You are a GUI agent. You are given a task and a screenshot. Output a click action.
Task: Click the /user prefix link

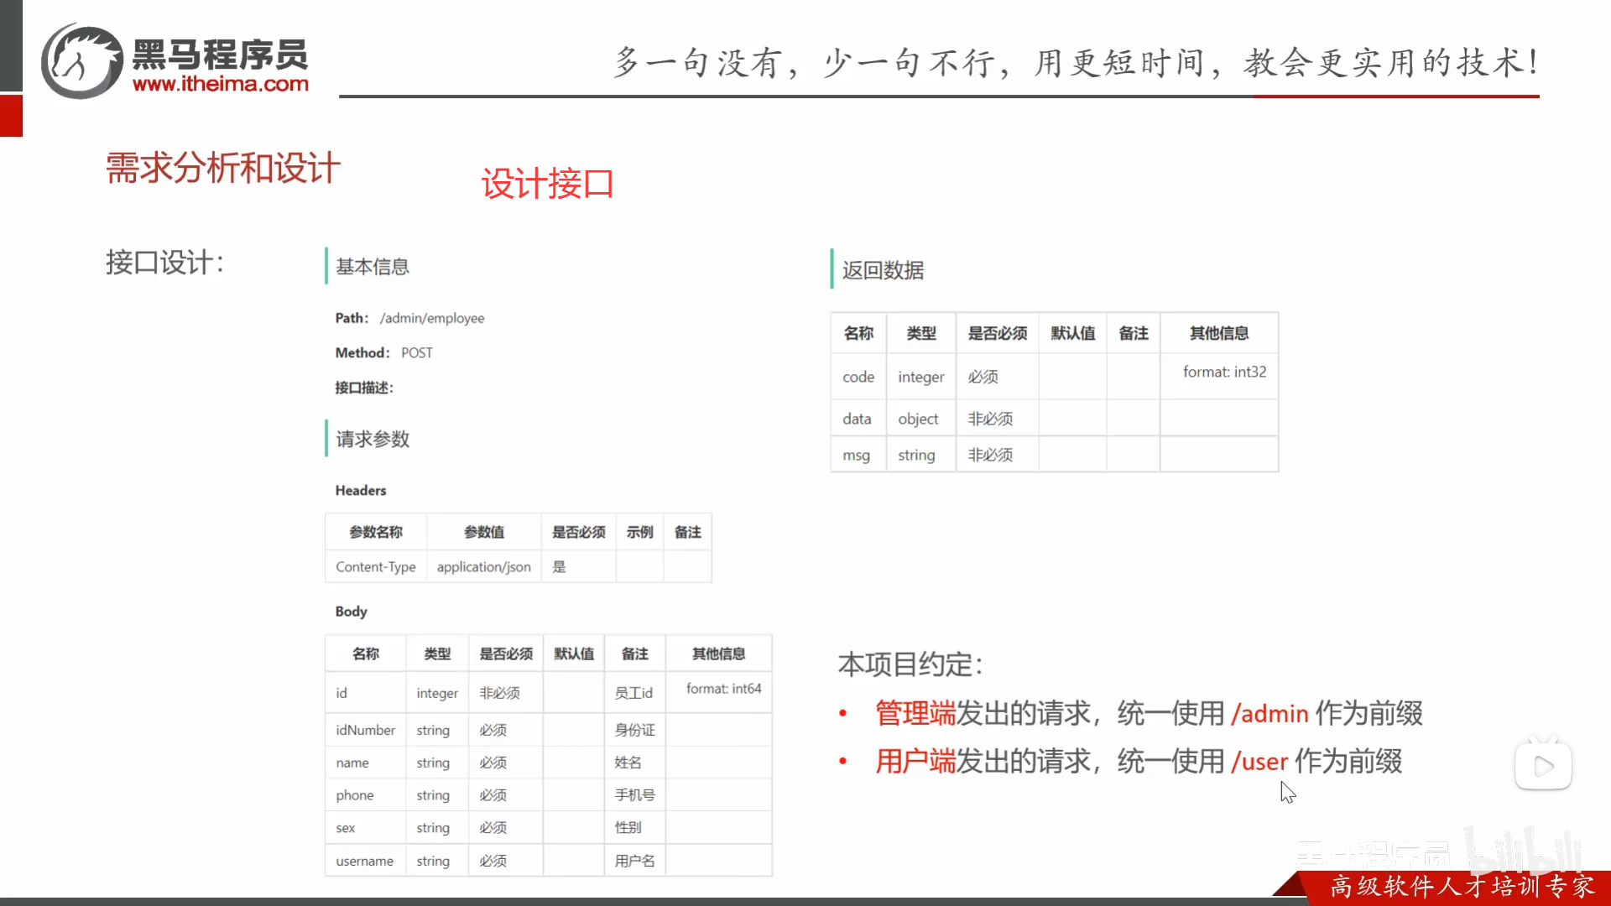1259,762
